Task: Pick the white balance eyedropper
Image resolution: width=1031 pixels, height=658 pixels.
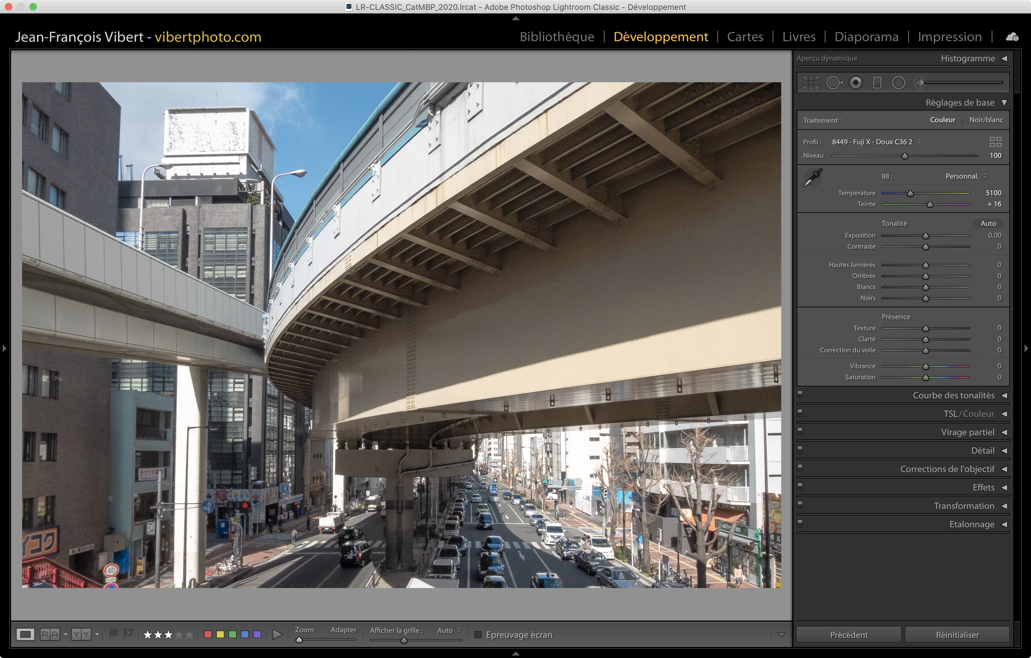Action: coord(812,178)
